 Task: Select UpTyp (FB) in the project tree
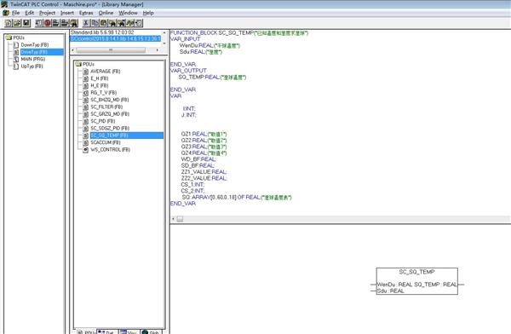point(32,66)
